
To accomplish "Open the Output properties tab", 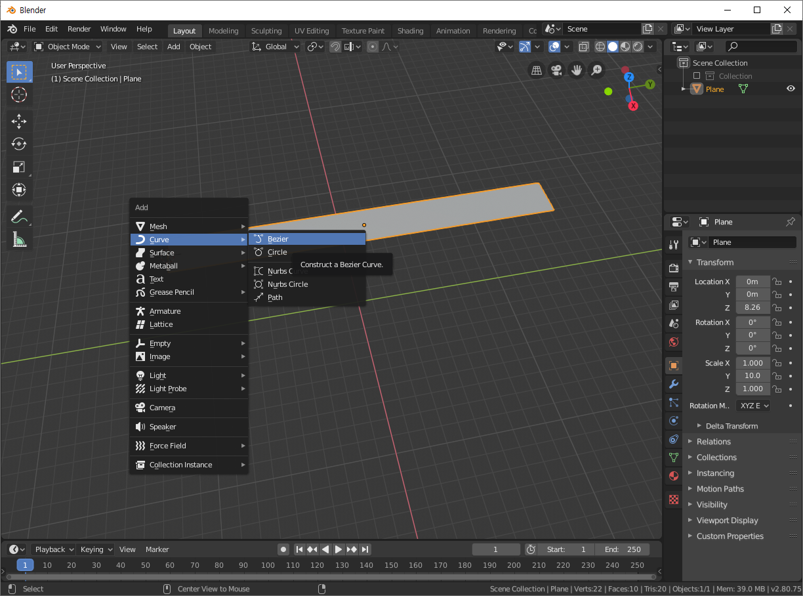I will [x=673, y=286].
